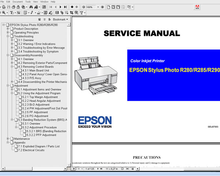Open the Window menu
Screen dimensions: 220x176
tap(44, 2)
